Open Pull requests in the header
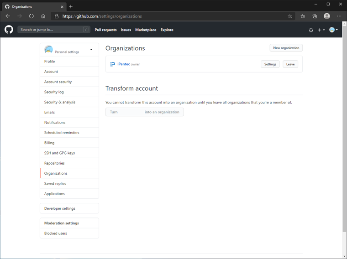347x259 pixels. pos(105,30)
